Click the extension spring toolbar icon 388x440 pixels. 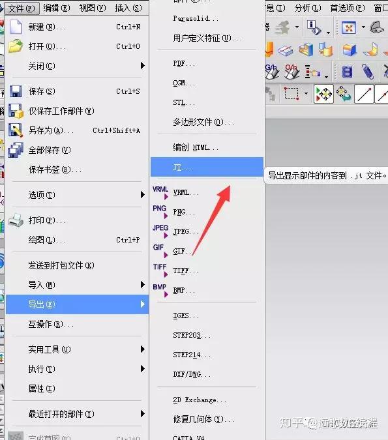tap(368, 71)
